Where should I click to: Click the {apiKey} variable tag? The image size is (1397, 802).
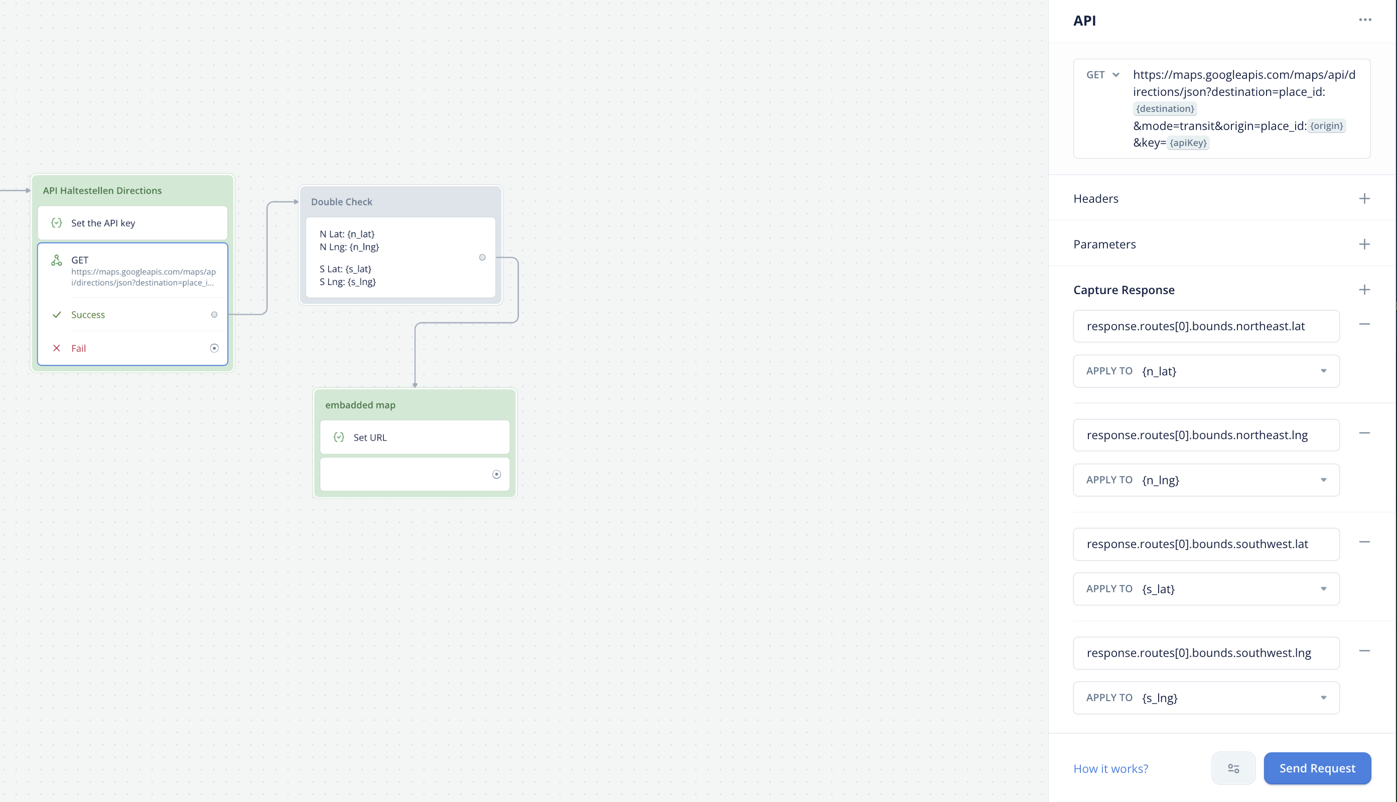tap(1188, 143)
